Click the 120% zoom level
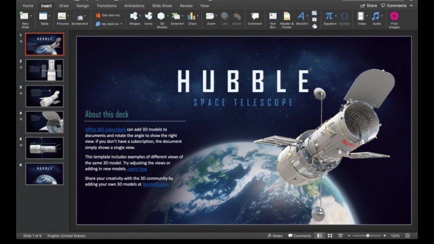Image resolution: width=434 pixels, height=244 pixels. (x=395, y=236)
